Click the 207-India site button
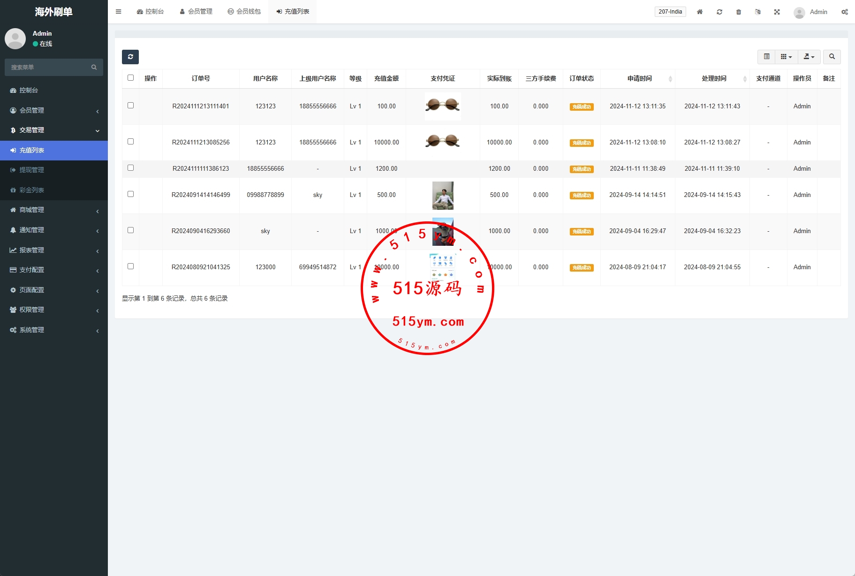The width and height of the screenshot is (855, 576). click(x=670, y=12)
